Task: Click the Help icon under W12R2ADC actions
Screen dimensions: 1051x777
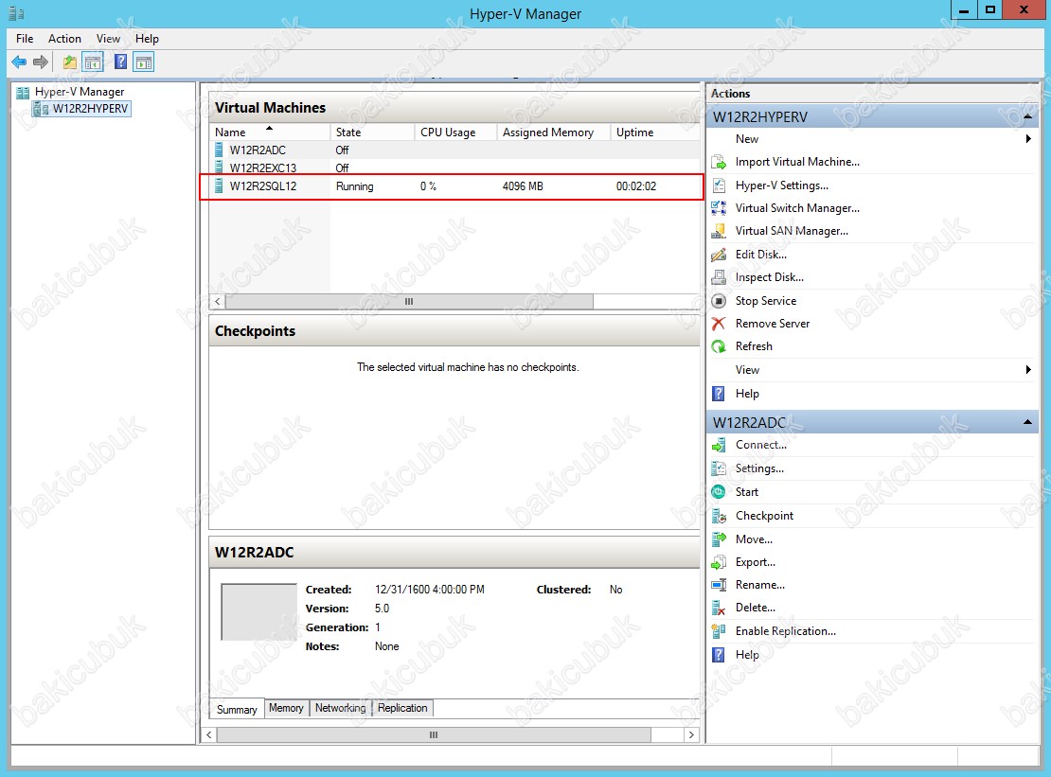Action: point(719,655)
